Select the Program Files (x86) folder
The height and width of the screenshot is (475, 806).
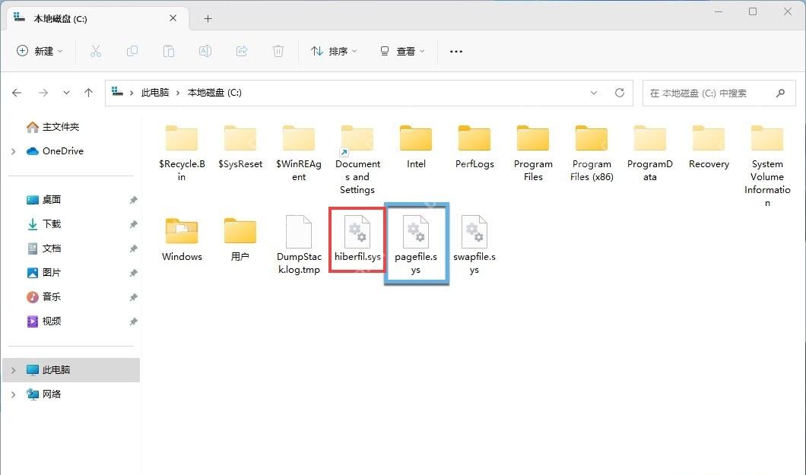pos(592,153)
